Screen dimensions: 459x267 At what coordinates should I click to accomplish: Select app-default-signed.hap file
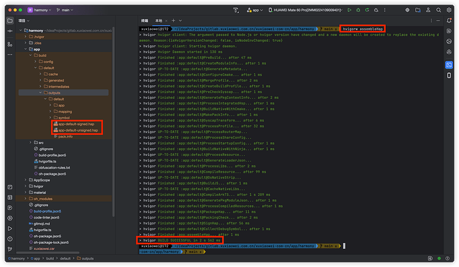74,124
